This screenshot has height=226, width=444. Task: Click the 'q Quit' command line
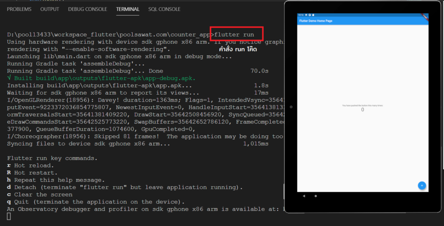tap(96, 202)
